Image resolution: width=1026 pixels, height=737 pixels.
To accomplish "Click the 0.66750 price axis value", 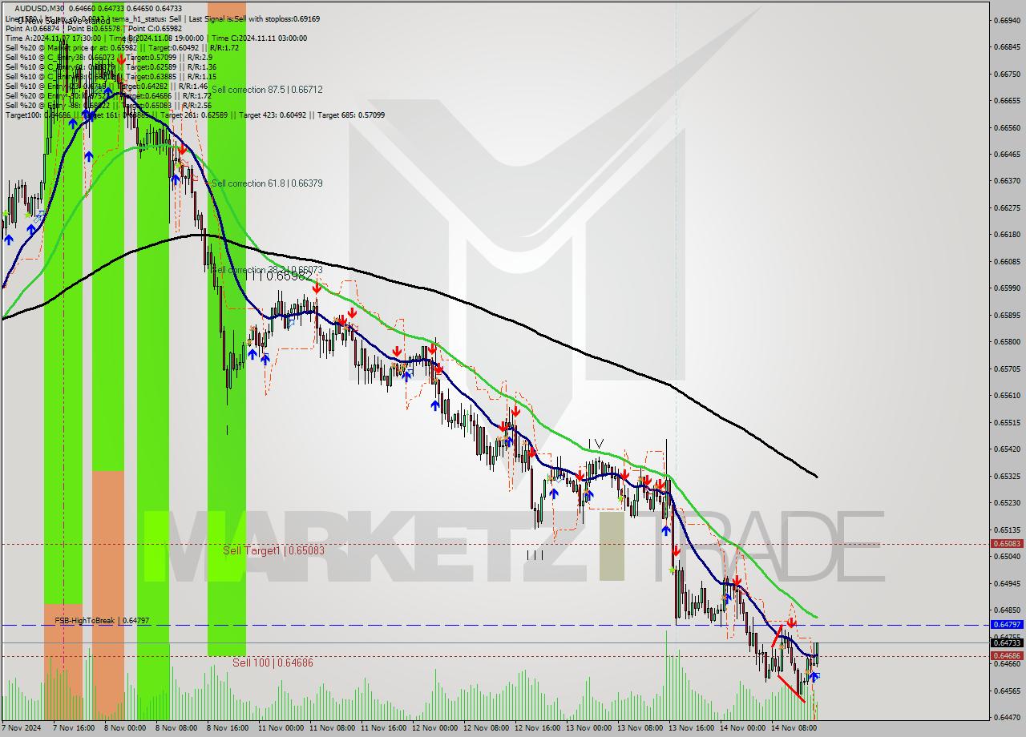I will 1008,74.
